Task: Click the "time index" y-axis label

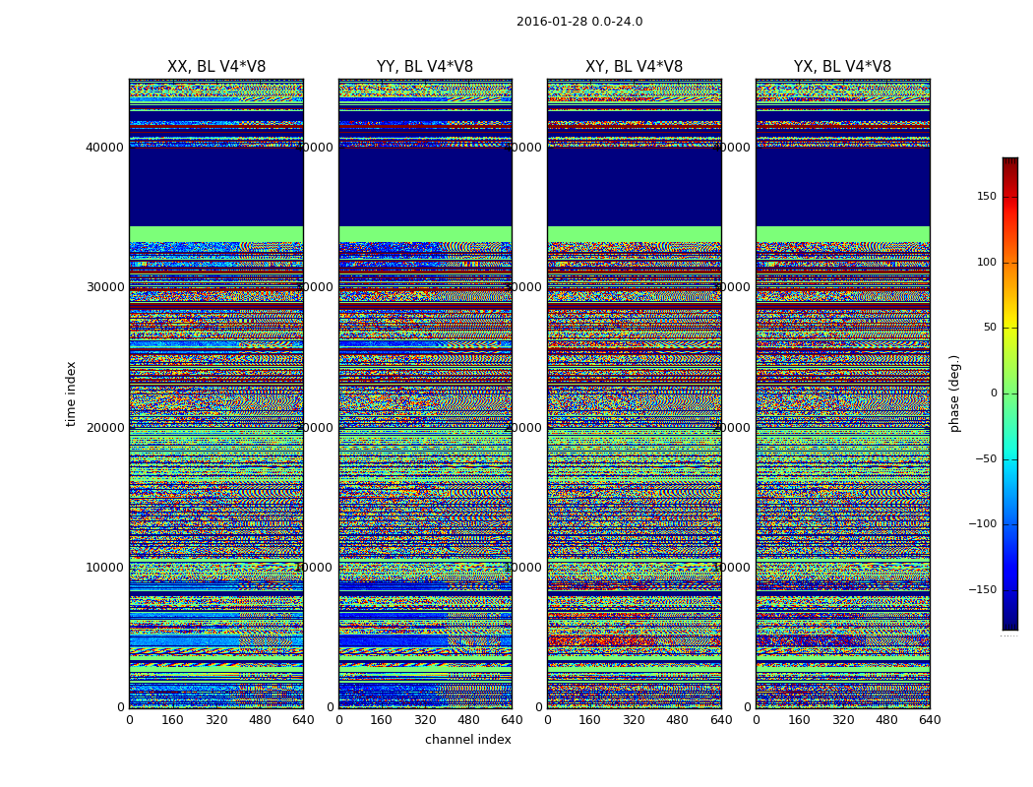Action: (x=71, y=393)
